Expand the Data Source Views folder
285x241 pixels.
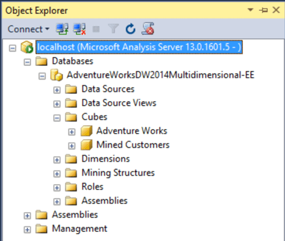[x=57, y=104]
